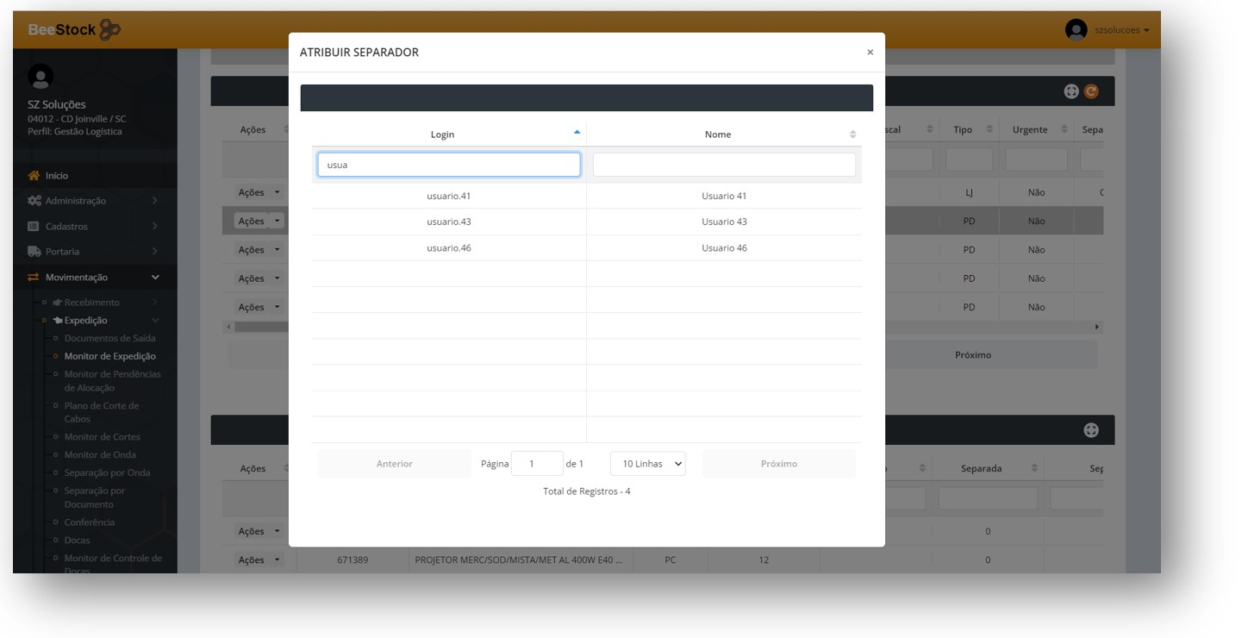Open the 10 Linhas rows dropdown
This screenshot has height=638, width=1248.
pos(647,464)
